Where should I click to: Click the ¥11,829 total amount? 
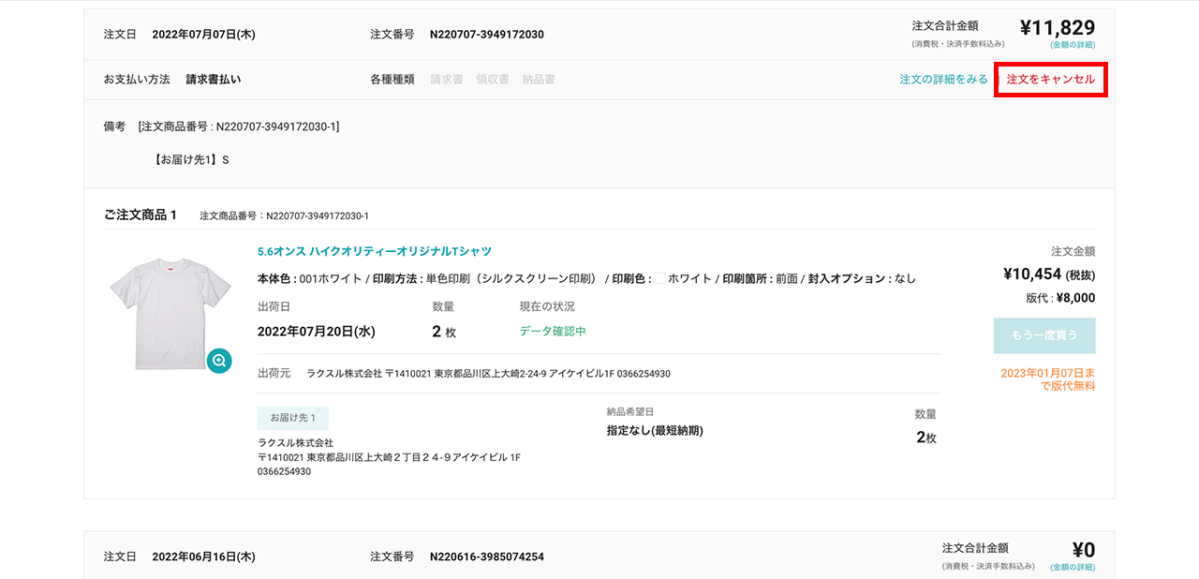coord(1058,28)
